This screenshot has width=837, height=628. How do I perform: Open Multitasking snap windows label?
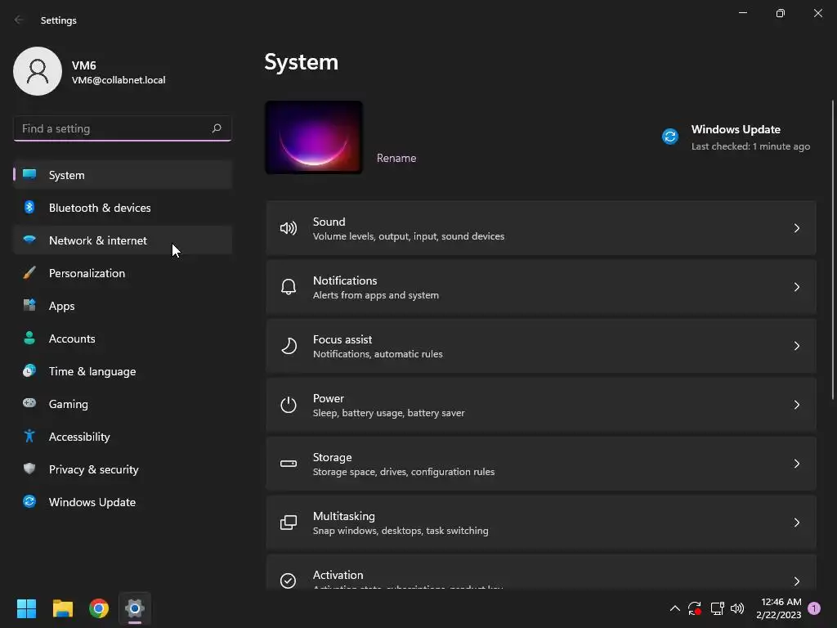[x=401, y=530]
